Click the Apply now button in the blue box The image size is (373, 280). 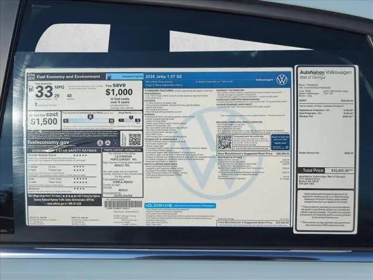280,143
